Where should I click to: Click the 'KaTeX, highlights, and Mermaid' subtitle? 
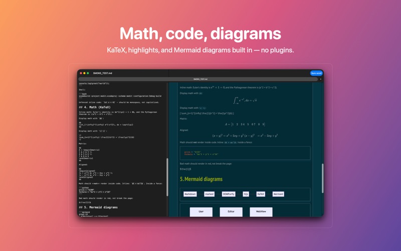click(x=200, y=50)
